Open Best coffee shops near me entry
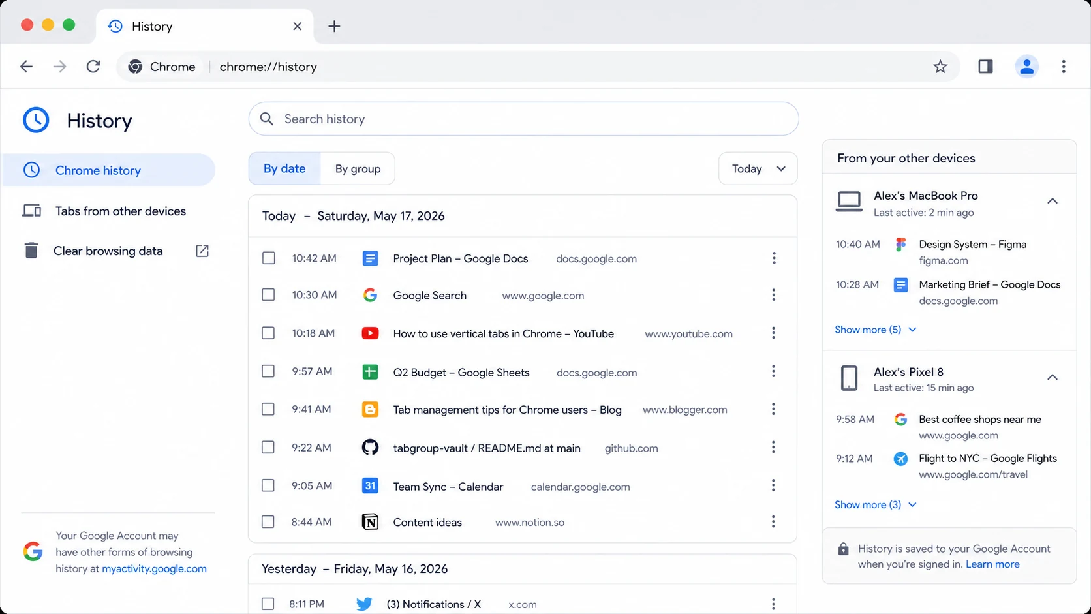Image resolution: width=1091 pixels, height=614 pixels. (980, 420)
